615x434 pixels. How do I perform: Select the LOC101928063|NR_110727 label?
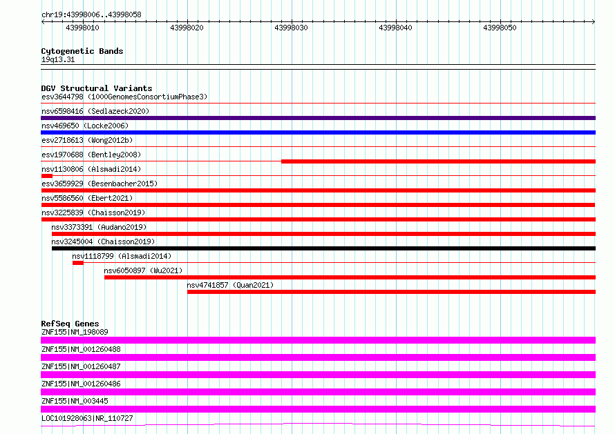click(x=87, y=418)
